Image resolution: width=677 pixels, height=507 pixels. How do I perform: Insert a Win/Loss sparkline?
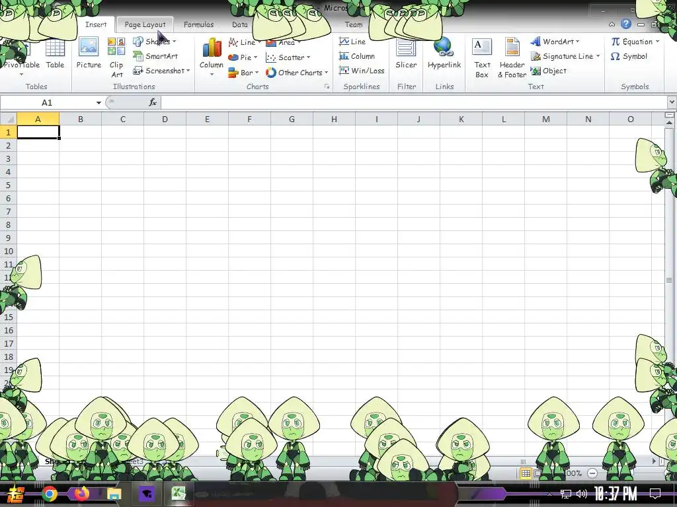point(362,71)
